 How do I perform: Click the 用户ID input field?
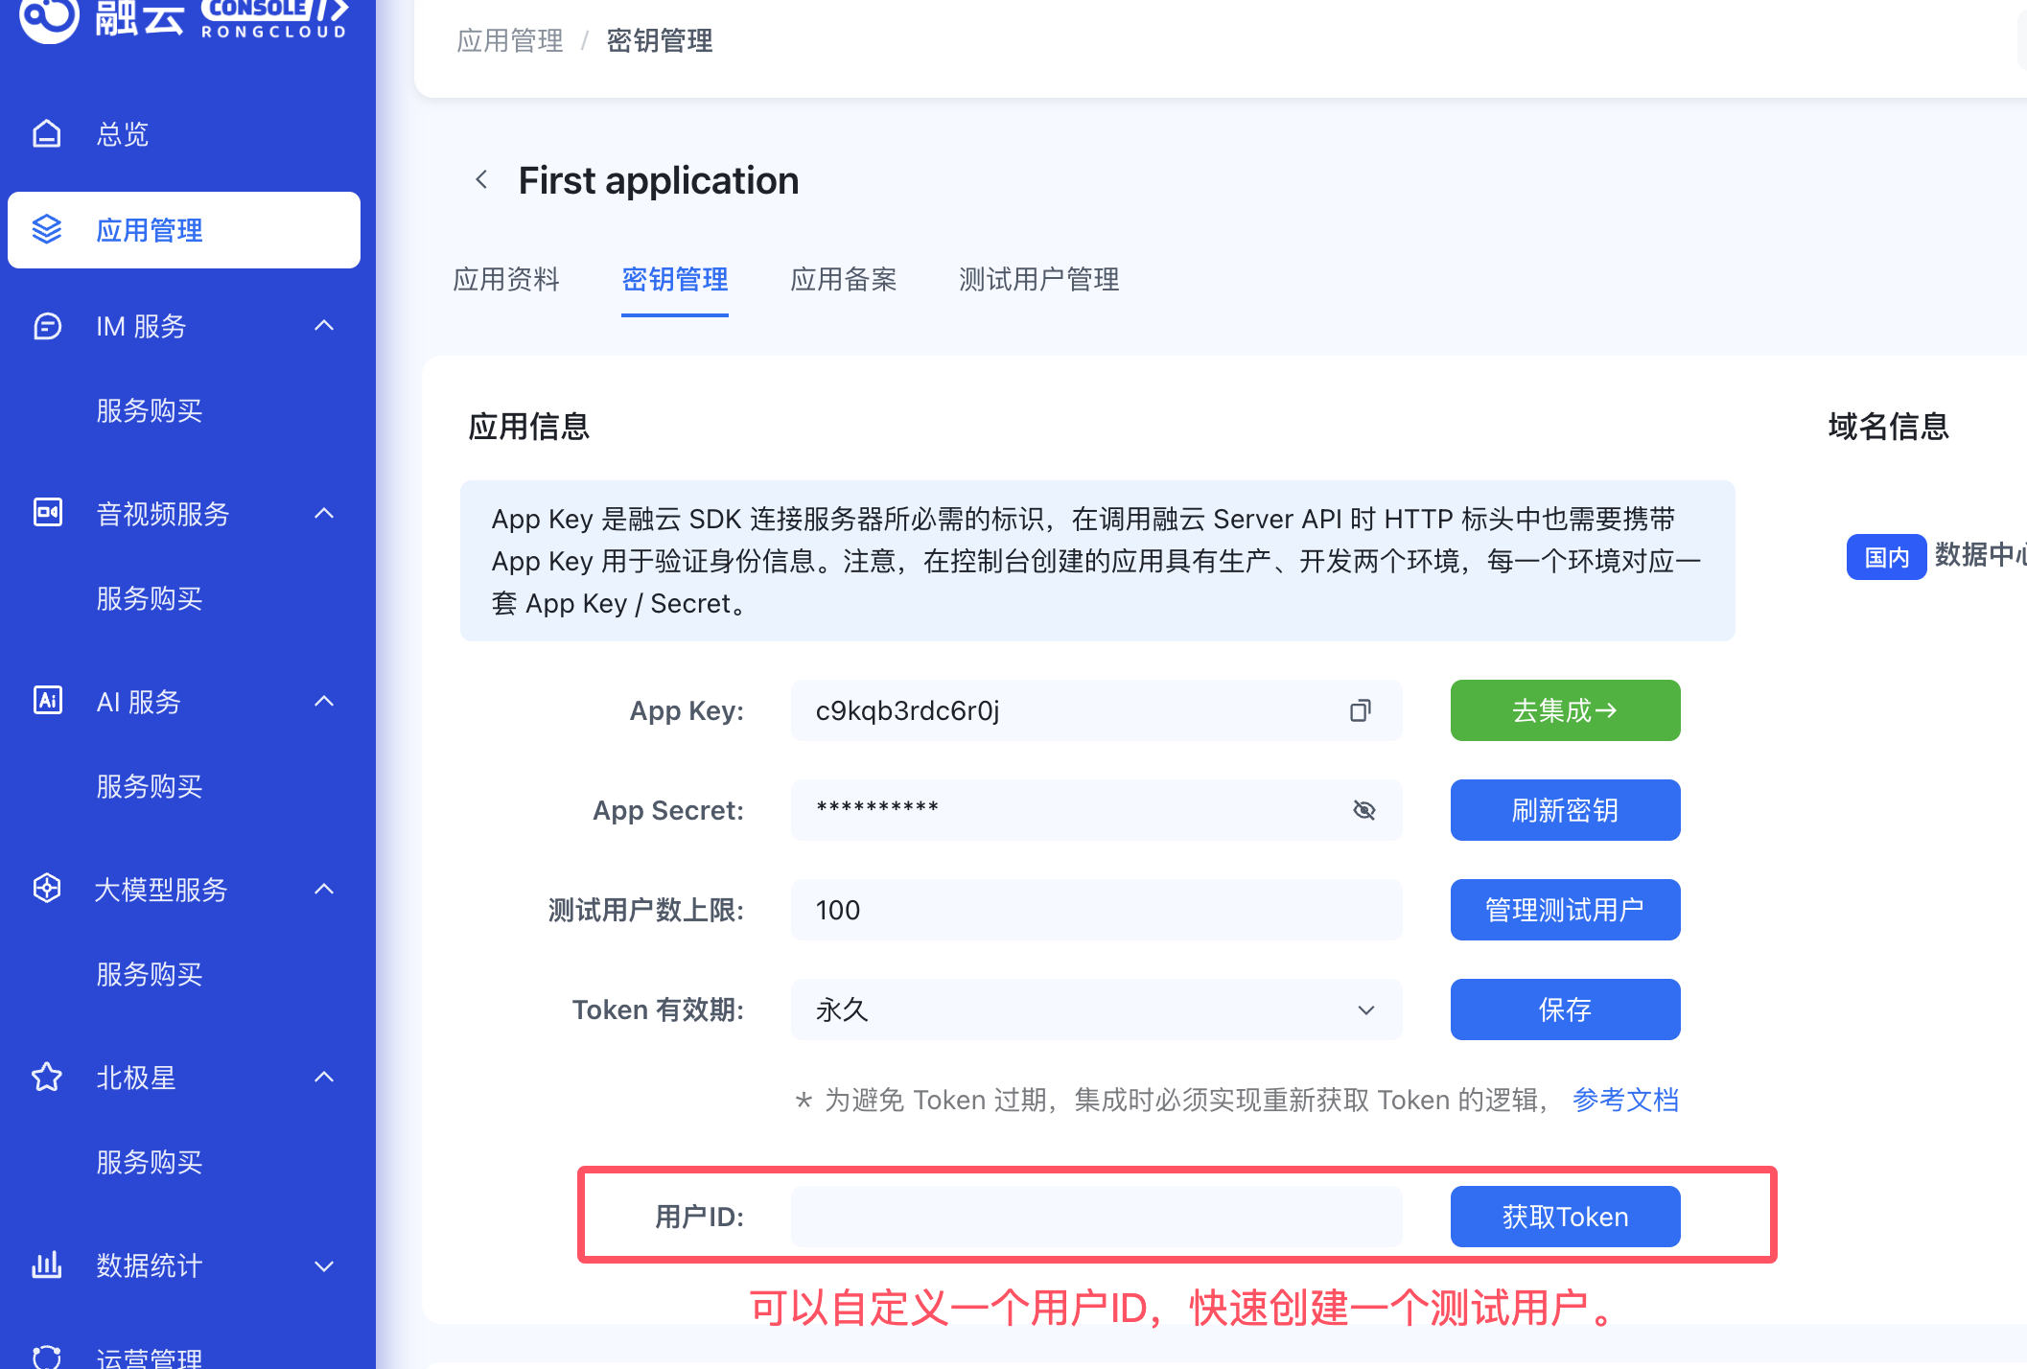click(x=1096, y=1217)
